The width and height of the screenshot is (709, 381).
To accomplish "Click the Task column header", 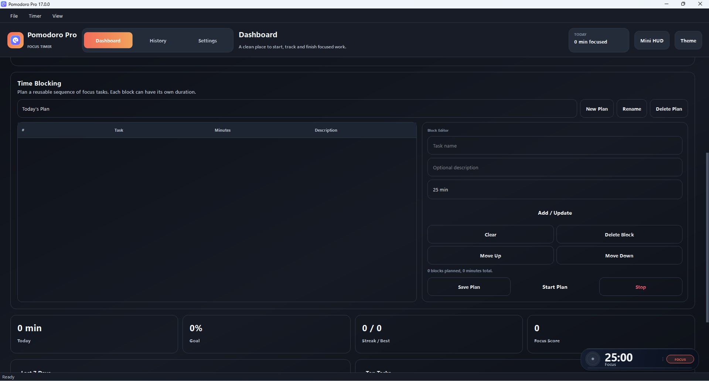I will (119, 130).
